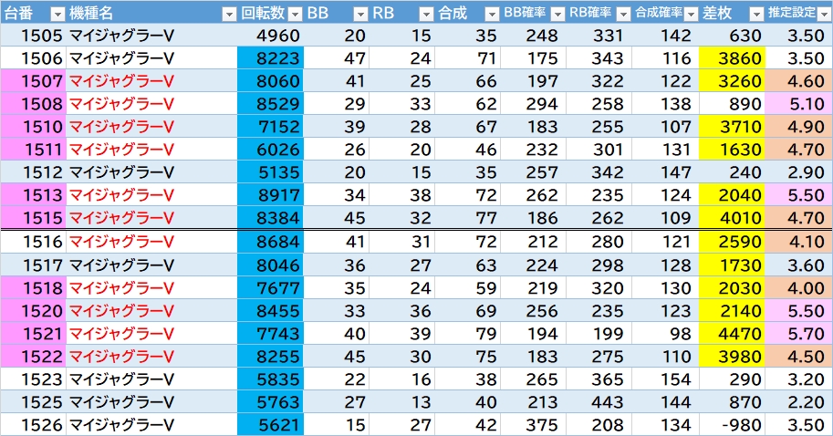The image size is (833, 436).
Task: Open the 推定設定 column filter dropdown
Action: 824,14
